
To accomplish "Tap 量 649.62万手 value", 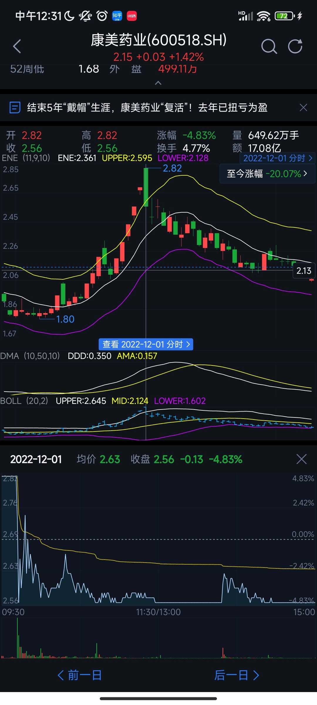I will [266, 135].
